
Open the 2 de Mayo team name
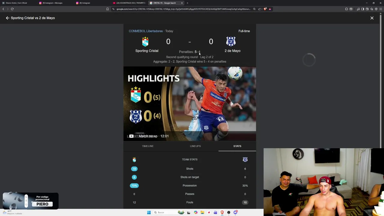pos(232,51)
